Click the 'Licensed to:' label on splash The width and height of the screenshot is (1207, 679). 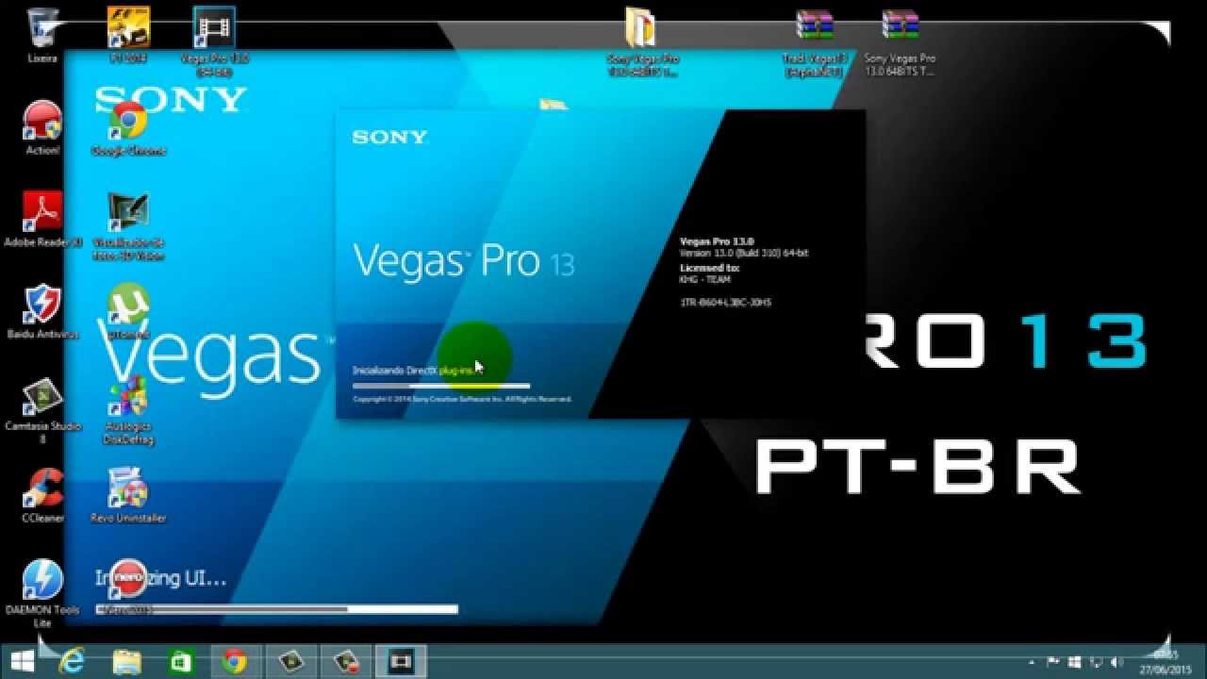709,268
